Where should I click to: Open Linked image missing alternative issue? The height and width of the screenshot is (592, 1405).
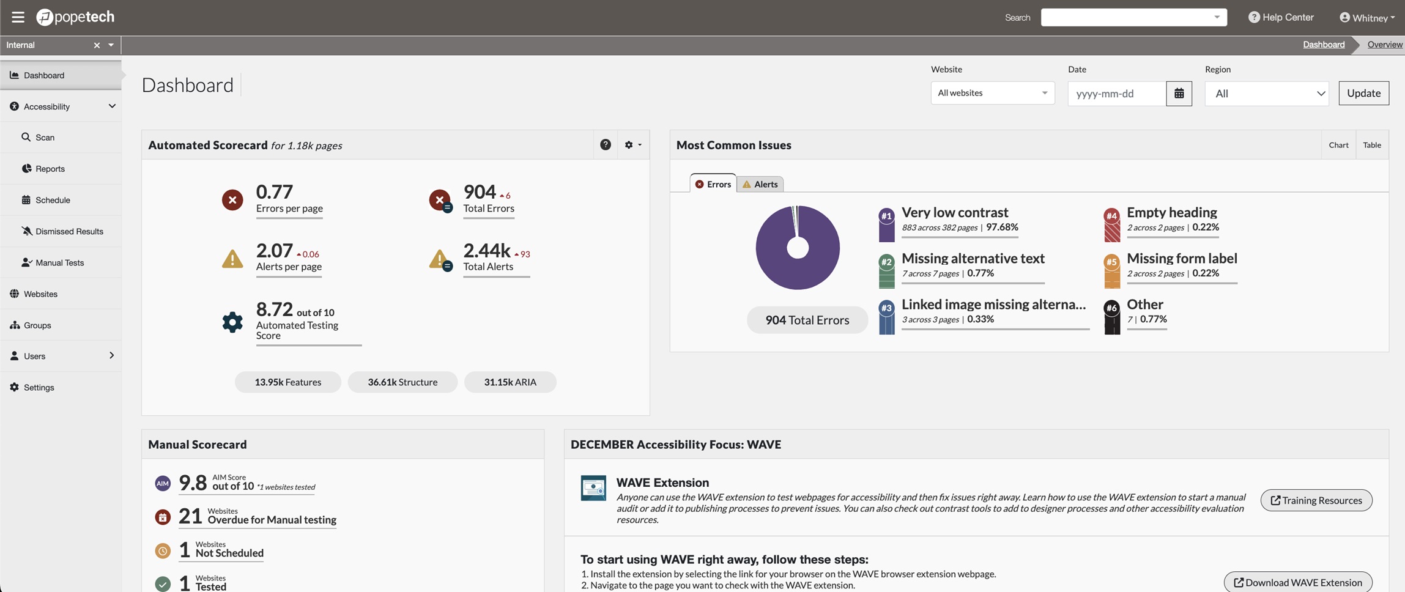click(x=994, y=305)
